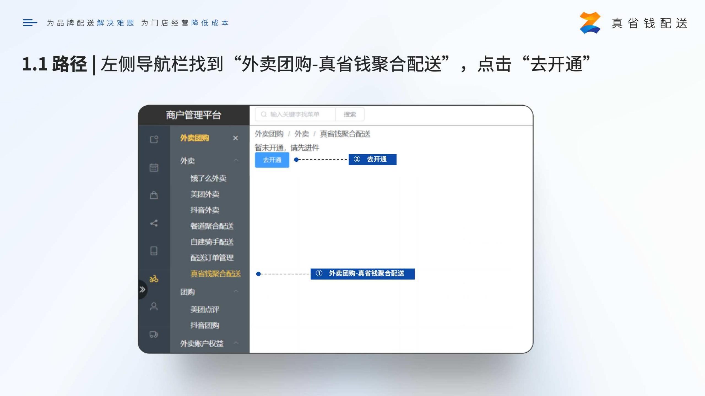Viewport: 705px width, 396px height.
Task: Click the edit/notification icon at the sidebar top
Action: click(154, 139)
